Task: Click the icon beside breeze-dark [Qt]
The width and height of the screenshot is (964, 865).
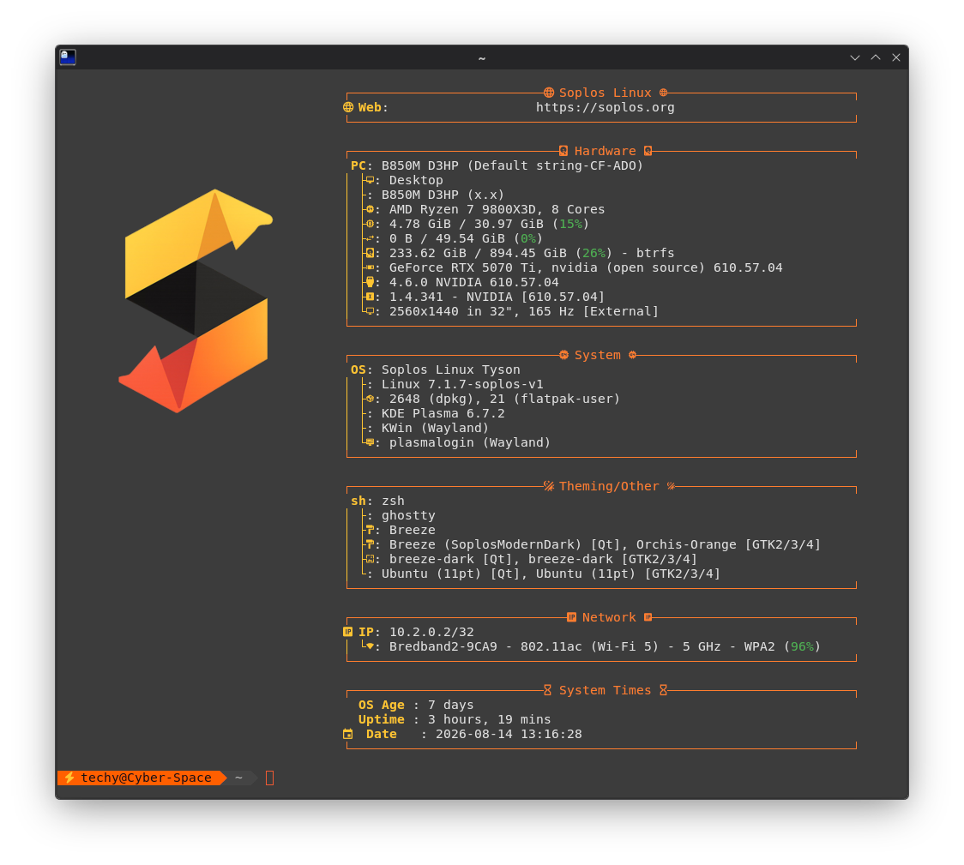Action: pos(371,559)
